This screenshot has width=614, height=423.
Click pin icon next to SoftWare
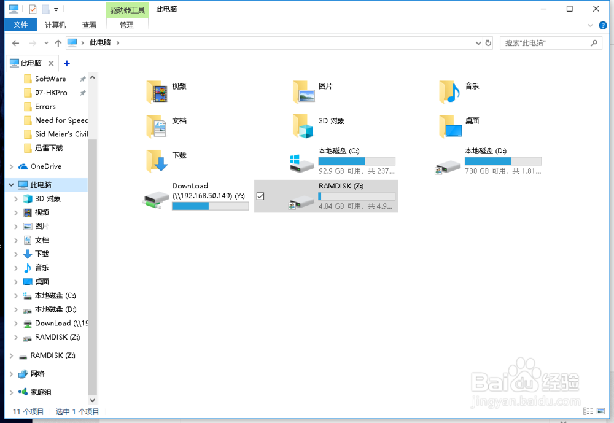tap(83, 79)
